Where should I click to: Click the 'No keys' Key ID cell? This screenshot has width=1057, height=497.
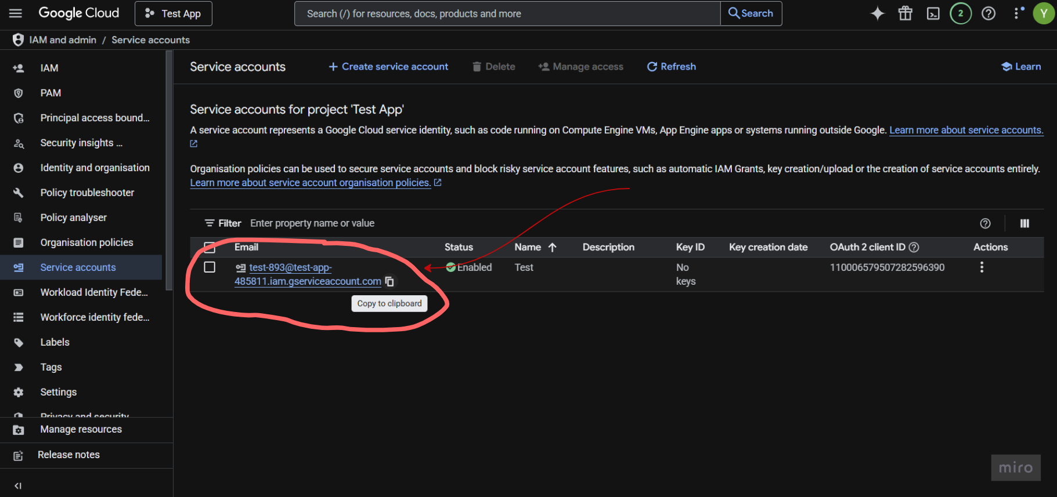point(686,274)
